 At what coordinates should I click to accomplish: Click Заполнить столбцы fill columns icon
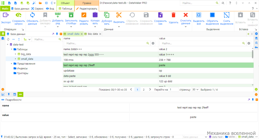point(71,15)
